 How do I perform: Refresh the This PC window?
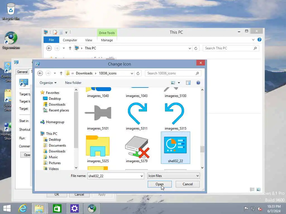(x=196, y=48)
